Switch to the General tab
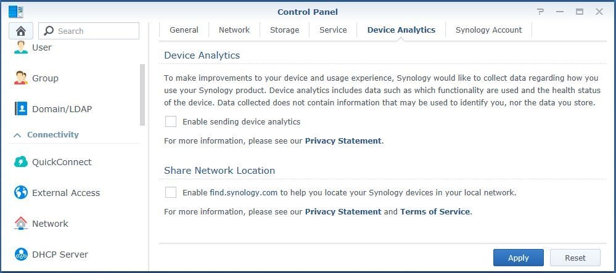Image resolution: width=616 pixels, height=273 pixels. pyautogui.click(x=184, y=30)
